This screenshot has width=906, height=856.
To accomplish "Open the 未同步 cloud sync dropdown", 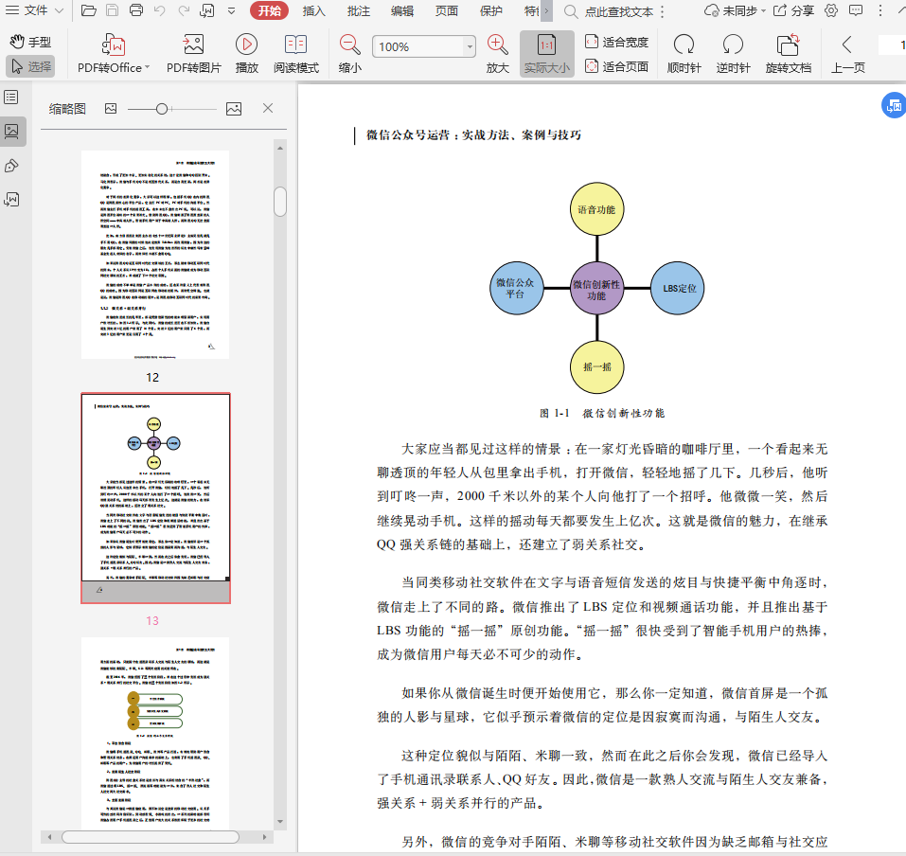I will click(x=735, y=11).
